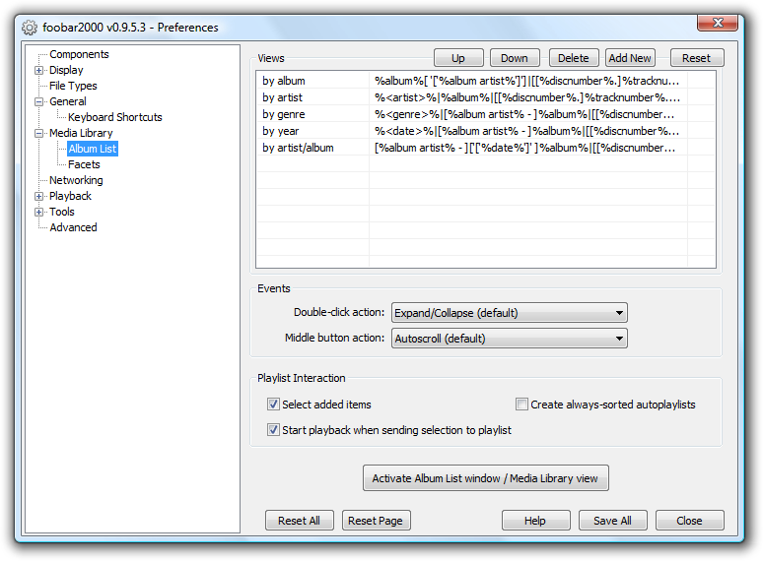The width and height of the screenshot is (763, 561).
Task: Toggle the Select added items checkbox
Action: [274, 405]
